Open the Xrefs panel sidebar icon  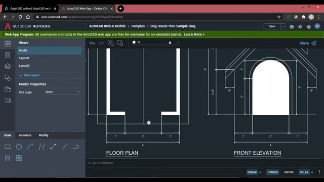point(8,89)
